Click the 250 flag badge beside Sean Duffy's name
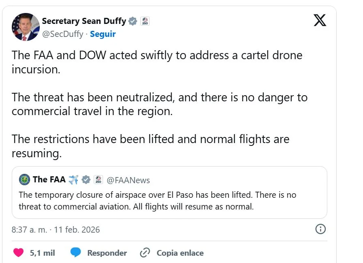 (x=145, y=21)
